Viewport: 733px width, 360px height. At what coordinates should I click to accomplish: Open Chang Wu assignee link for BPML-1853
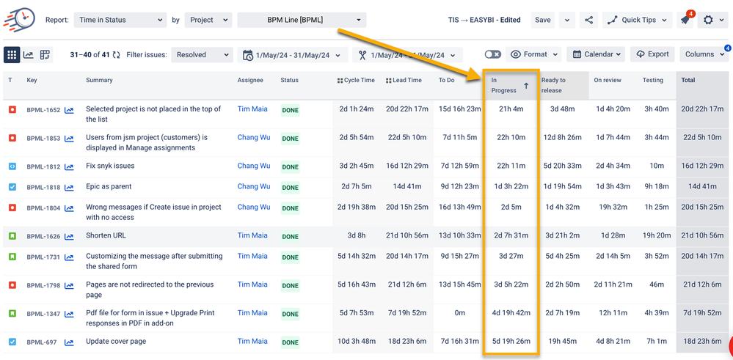pos(253,137)
